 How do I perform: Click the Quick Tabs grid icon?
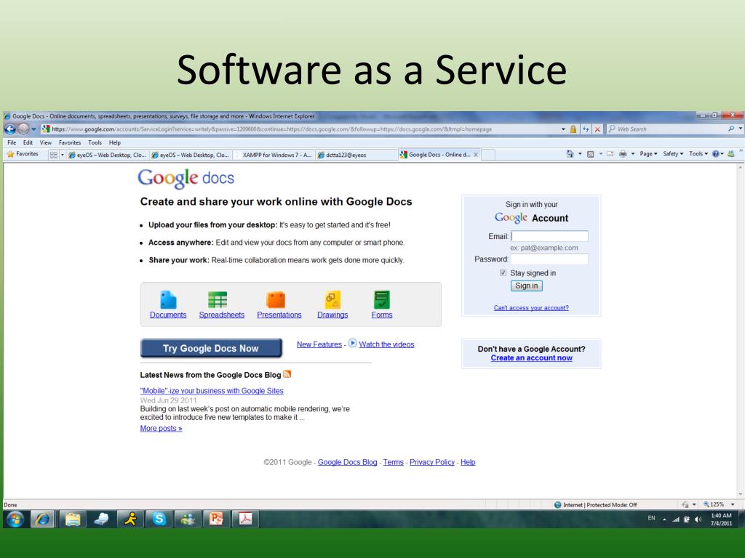coord(54,155)
